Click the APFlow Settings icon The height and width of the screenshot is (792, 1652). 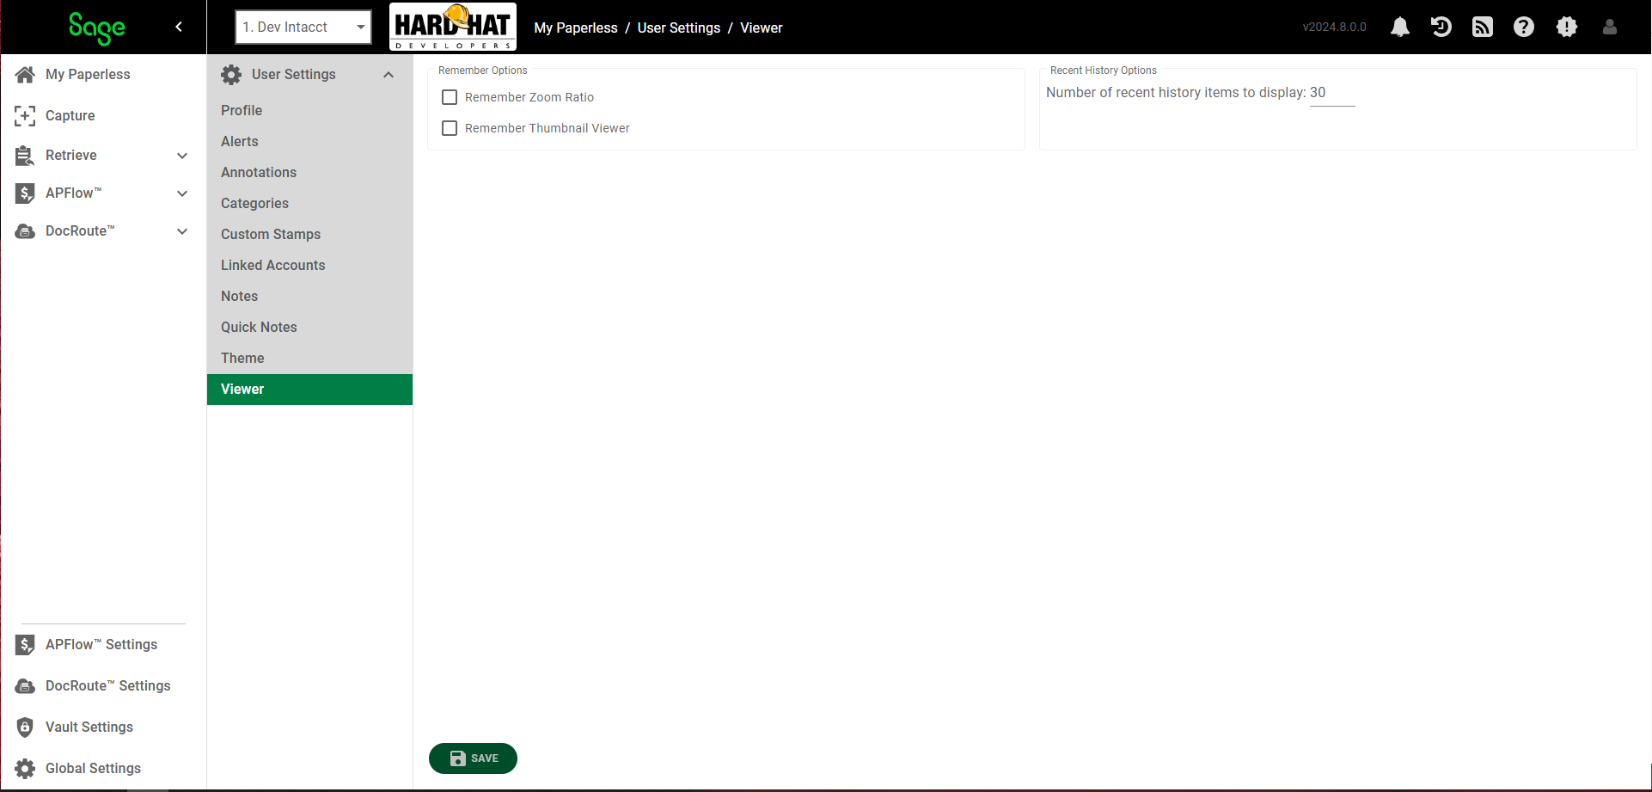coord(25,645)
